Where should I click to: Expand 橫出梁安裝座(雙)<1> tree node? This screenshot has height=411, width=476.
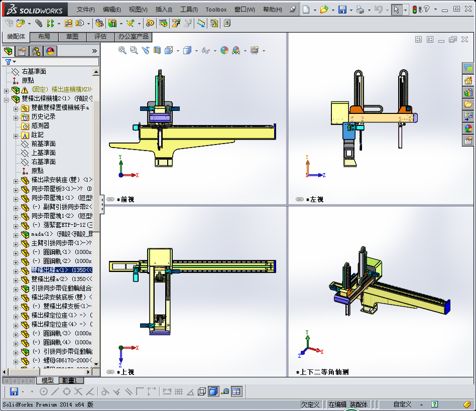(x=16, y=181)
